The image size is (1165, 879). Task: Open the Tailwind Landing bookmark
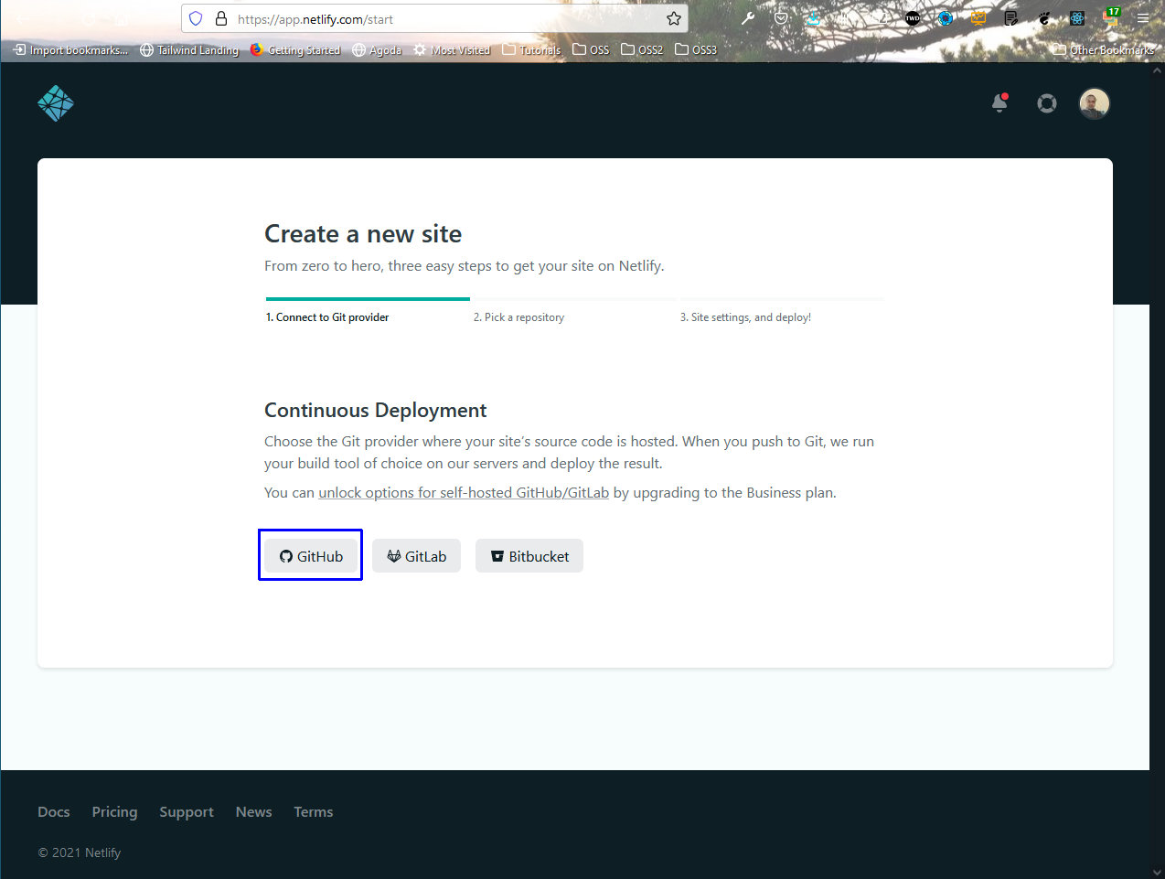189,50
